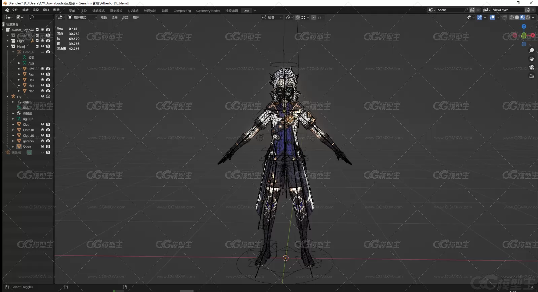Hide the Nec object with eye icon
Screen dimensions: 538x292
point(42,91)
